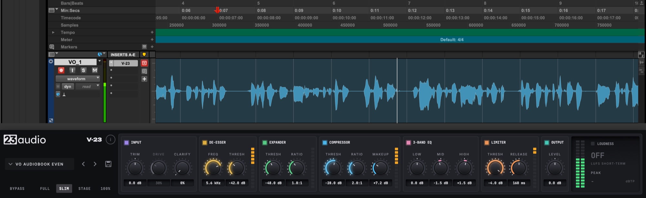This screenshot has height=198, width=646.
Task: Toggle the INPUT module on/off square
Action: (127, 143)
